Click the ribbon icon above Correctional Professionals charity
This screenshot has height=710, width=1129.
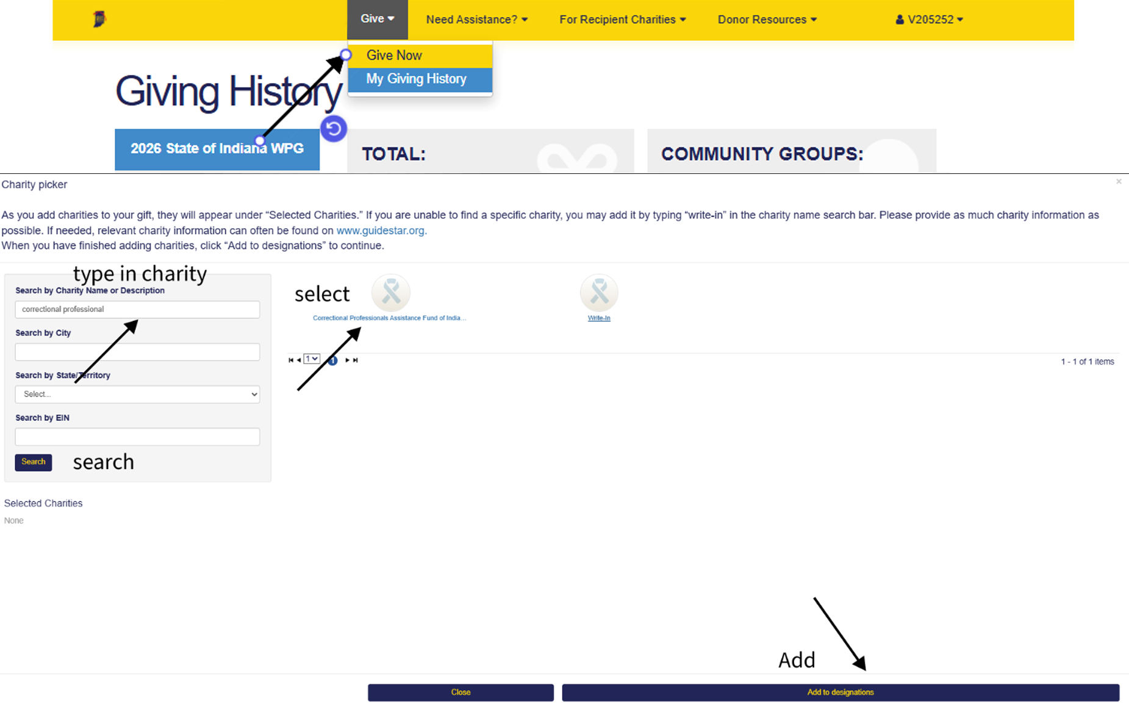[x=391, y=293]
